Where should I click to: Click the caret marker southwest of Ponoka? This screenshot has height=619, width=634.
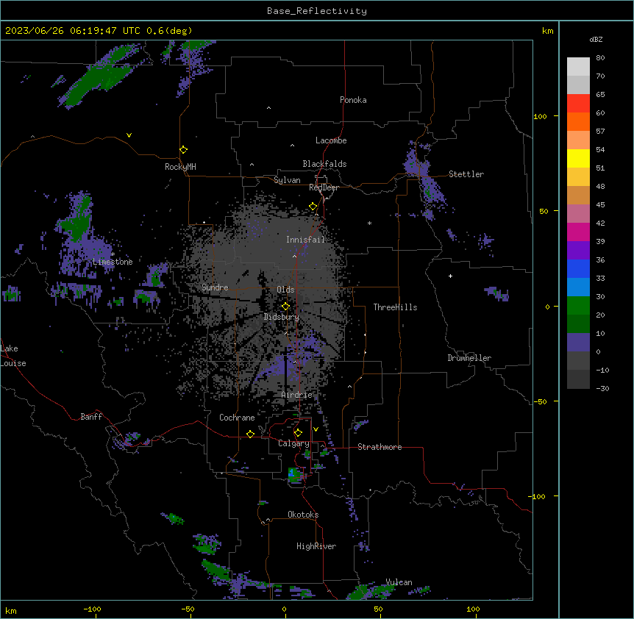[x=269, y=108]
